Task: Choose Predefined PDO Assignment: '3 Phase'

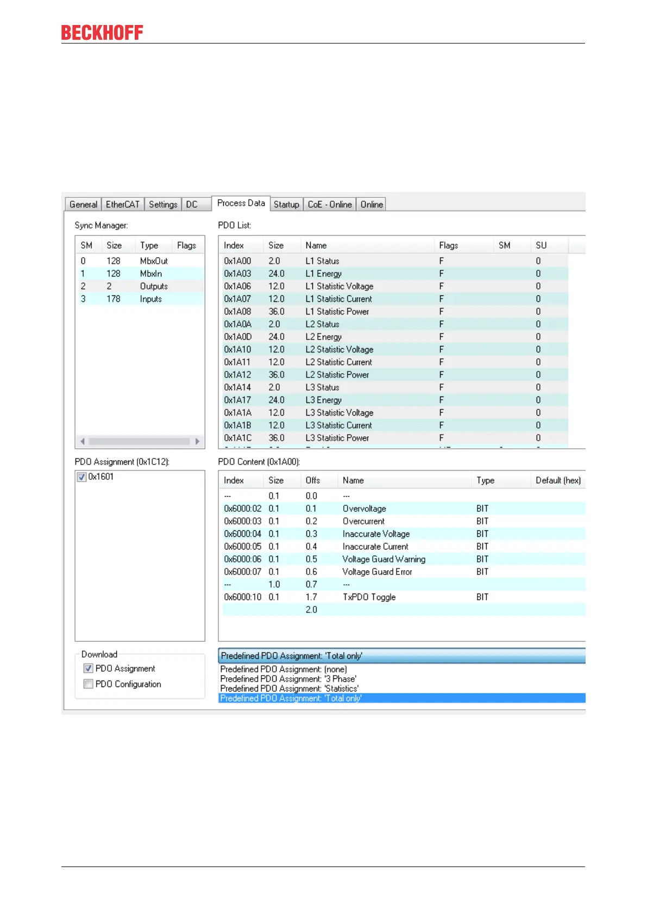Action: 401,679
